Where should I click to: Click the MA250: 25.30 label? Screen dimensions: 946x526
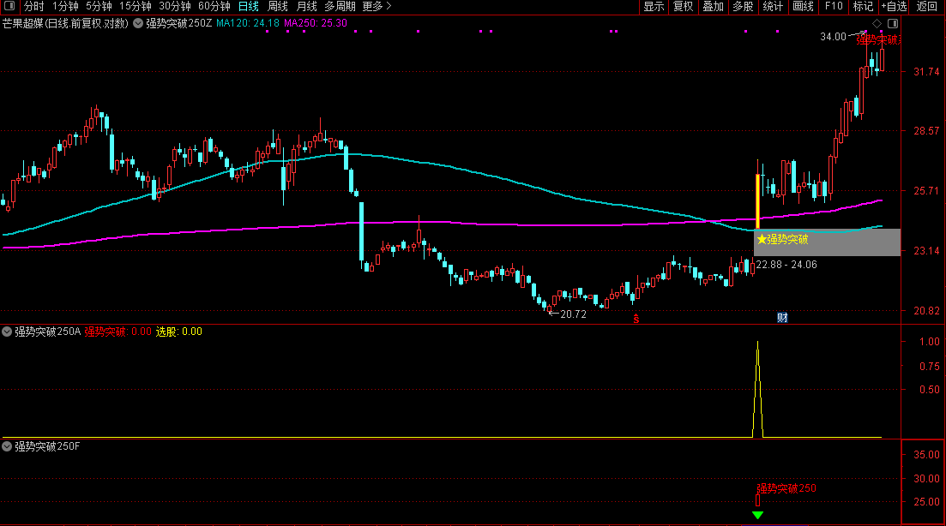pyautogui.click(x=316, y=23)
